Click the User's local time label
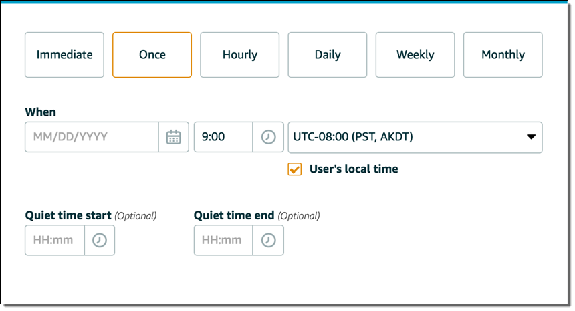Screen dimensions: 575x311 click(354, 169)
